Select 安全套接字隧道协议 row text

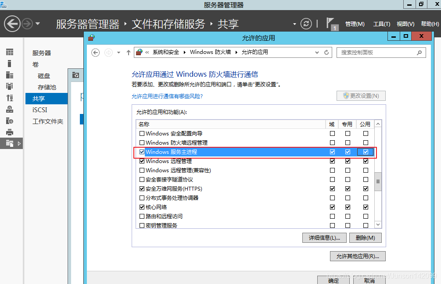coord(169,180)
